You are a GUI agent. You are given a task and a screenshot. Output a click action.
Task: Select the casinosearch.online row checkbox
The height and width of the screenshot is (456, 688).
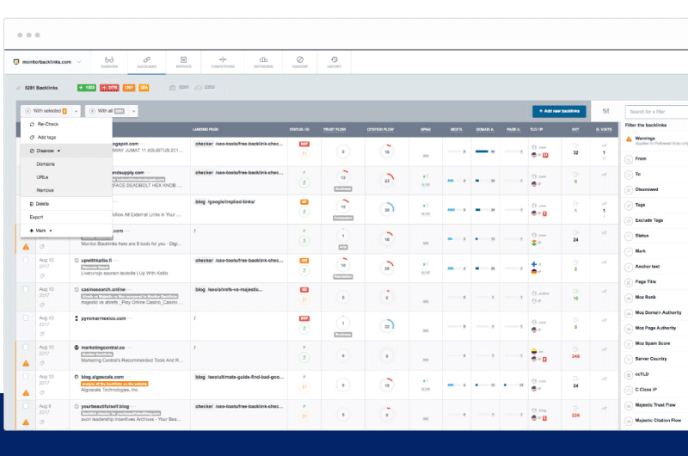(26, 289)
